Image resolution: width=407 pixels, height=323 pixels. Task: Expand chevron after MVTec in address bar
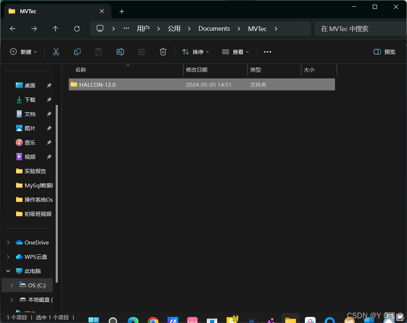pos(276,29)
